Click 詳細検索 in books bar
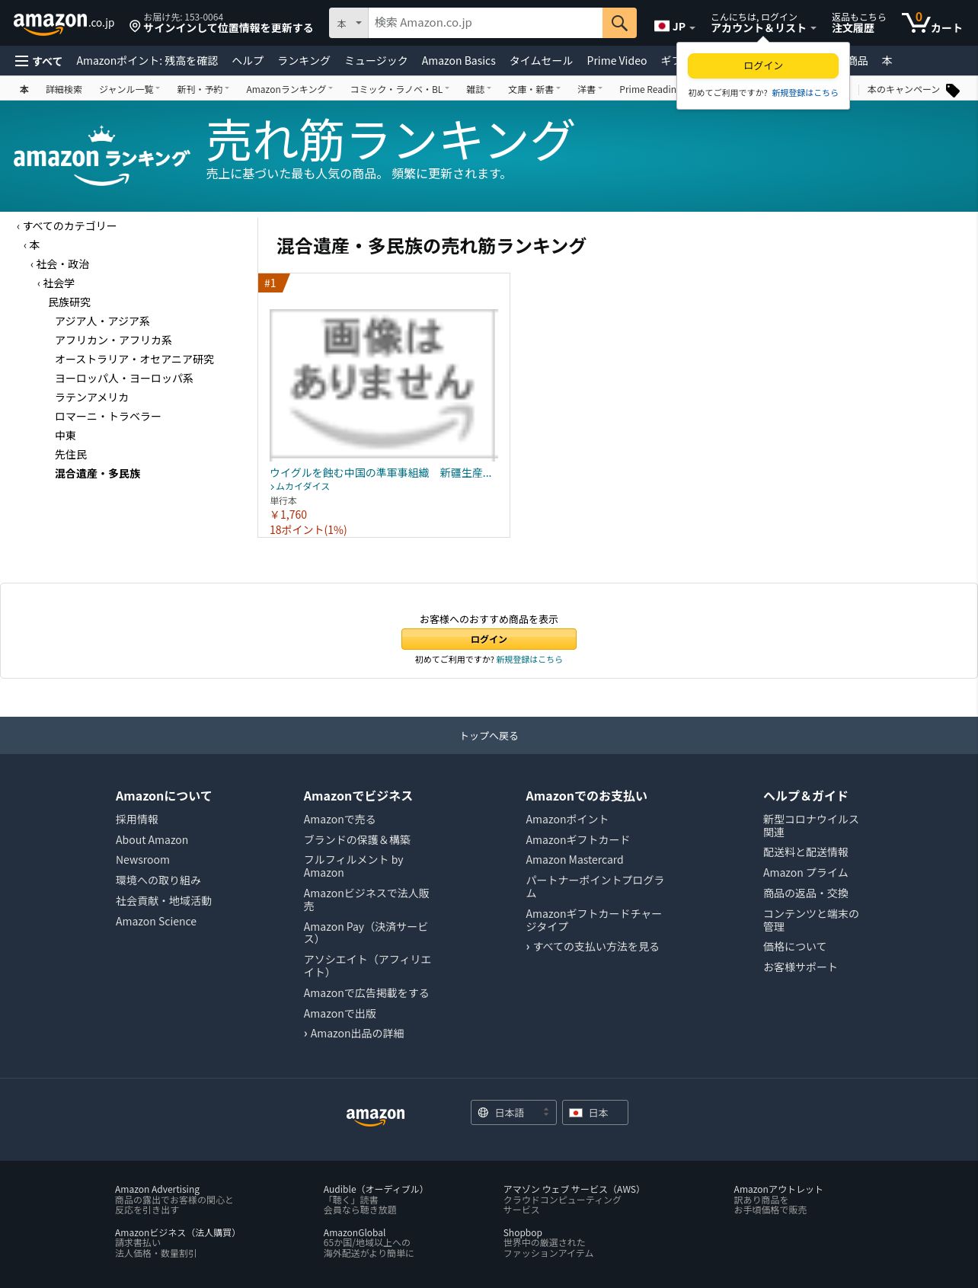The height and width of the screenshot is (1288, 978). [64, 89]
